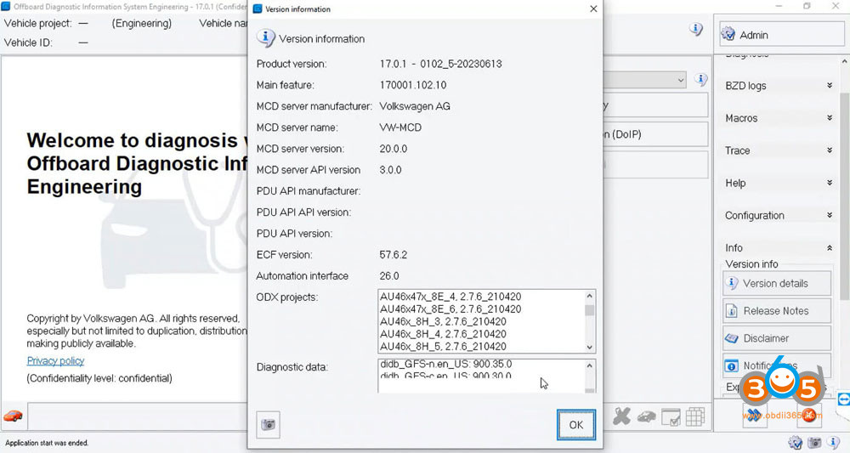
Task: Expand the Macros section
Action: (829, 118)
